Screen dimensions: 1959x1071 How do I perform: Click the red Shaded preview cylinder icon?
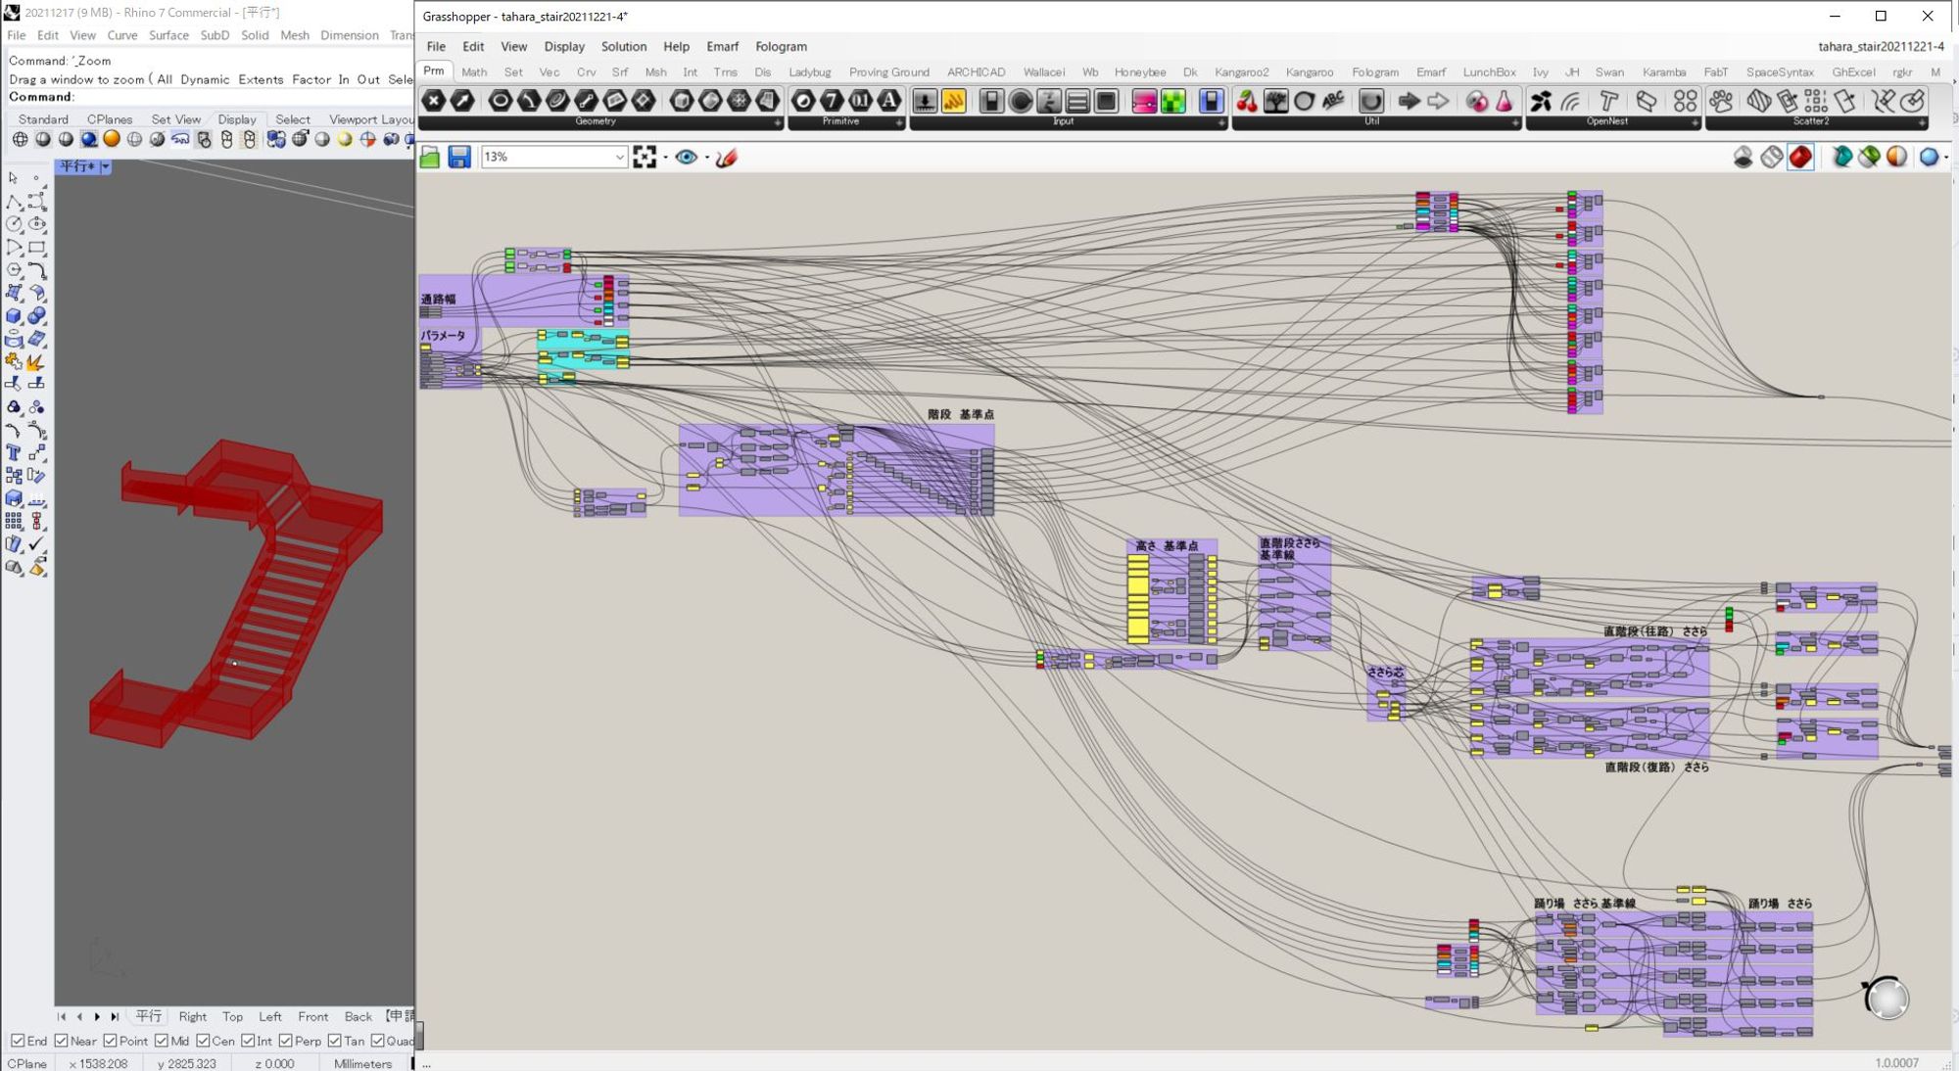(1800, 158)
